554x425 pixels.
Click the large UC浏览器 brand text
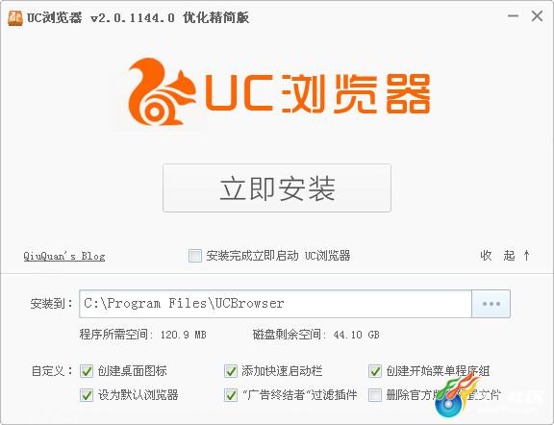click(x=317, y=93)
